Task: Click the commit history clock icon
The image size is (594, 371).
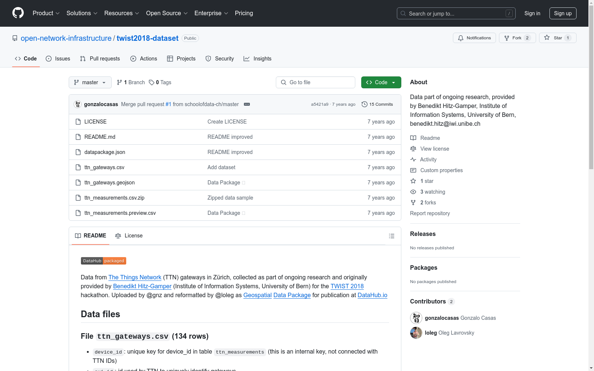Action: click(365, 104)
